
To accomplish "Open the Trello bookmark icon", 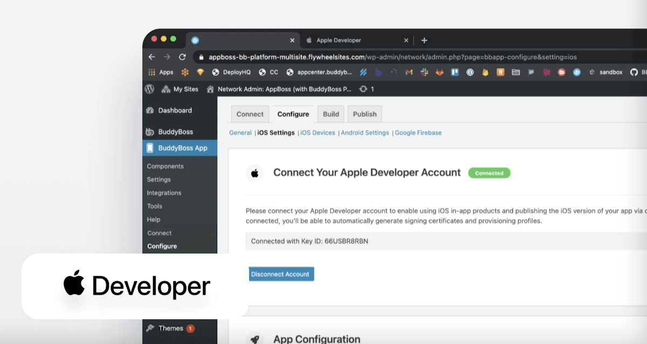I will click(x=455, y=72).
